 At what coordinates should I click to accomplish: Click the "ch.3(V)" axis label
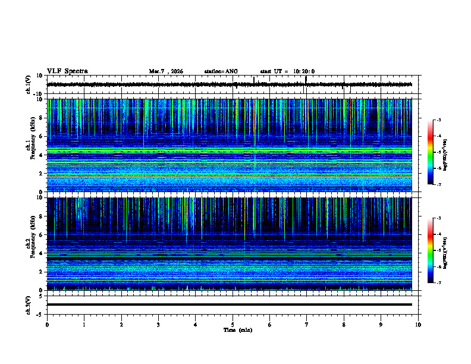(29, 305)
